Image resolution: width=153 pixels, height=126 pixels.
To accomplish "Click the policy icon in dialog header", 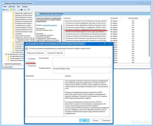I will coord(27,48).
